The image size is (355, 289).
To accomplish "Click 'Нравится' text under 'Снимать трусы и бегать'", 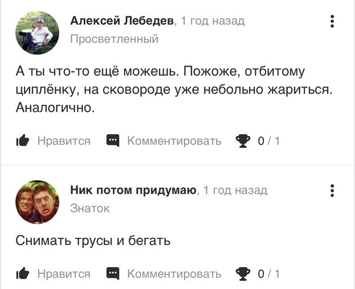I will [x=64, y=274].
